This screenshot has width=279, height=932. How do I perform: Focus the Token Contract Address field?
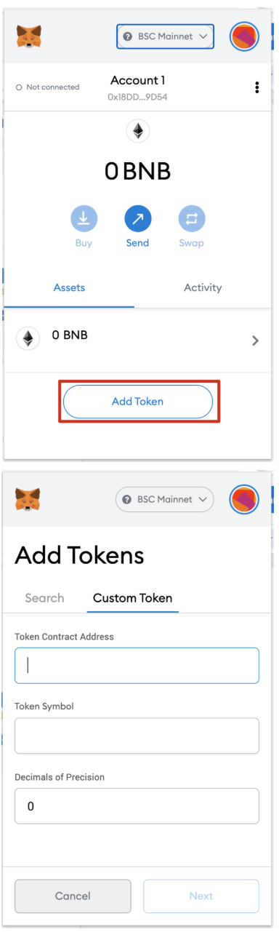coord(137,665)
